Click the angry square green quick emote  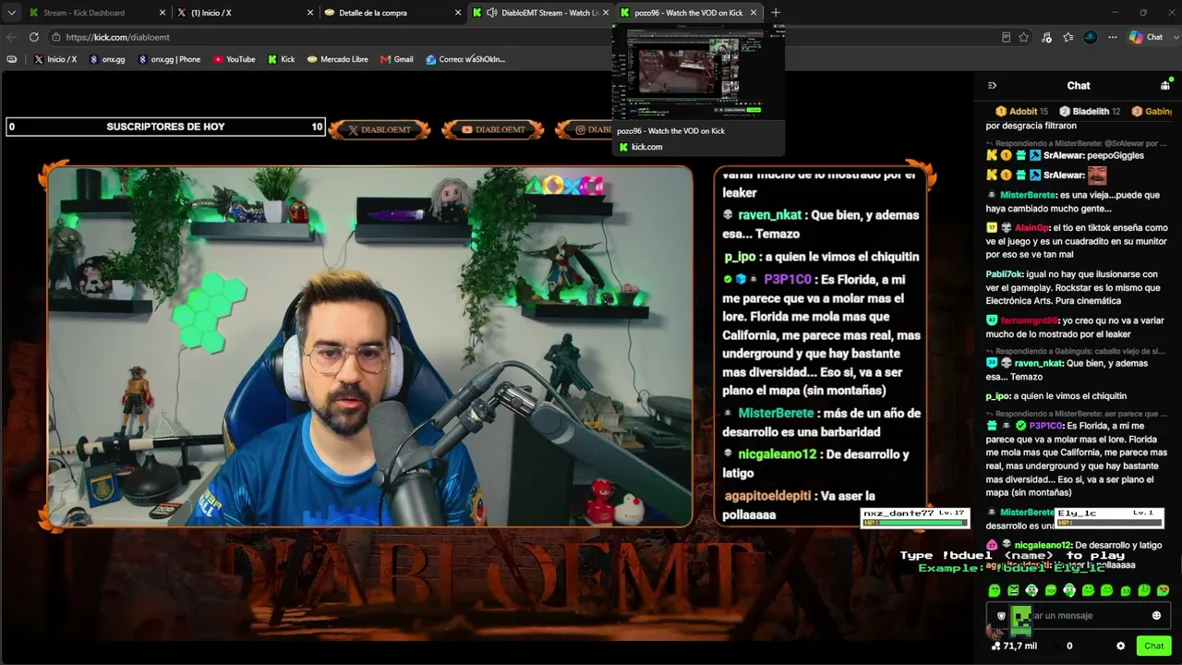[x=1013, y=590]
